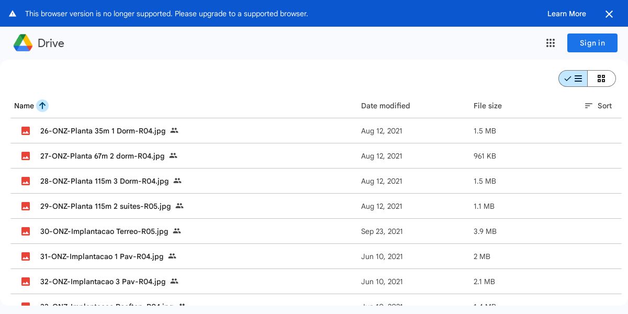Click the image icon for 32-ONZ-Implantacao 3 Pav-R04.jpg
Image resolution: width=628 pixels, height=314 pixels.
coord(26,282)
